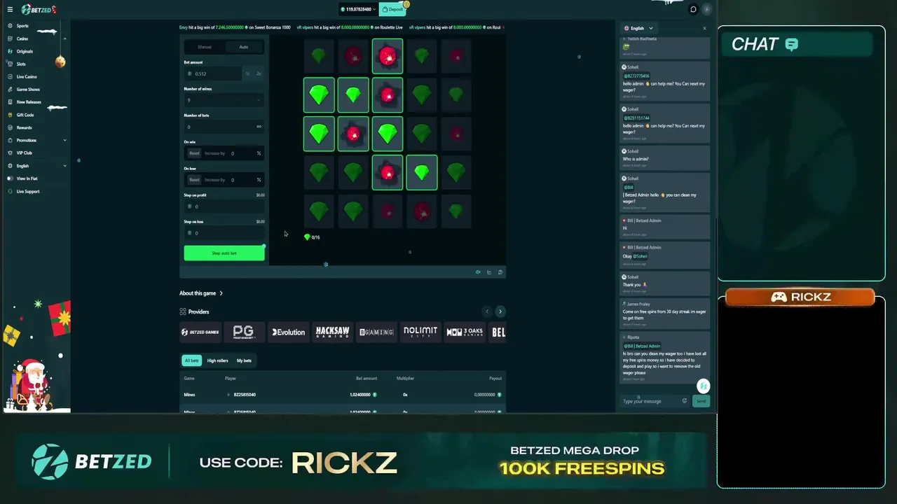Expand About this game section

click(201, 293)
